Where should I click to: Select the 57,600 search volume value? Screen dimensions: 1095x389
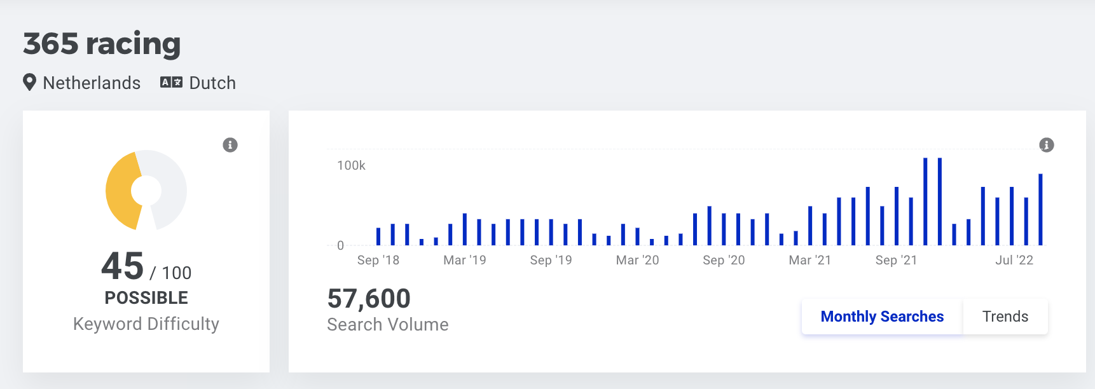[369, 298]
